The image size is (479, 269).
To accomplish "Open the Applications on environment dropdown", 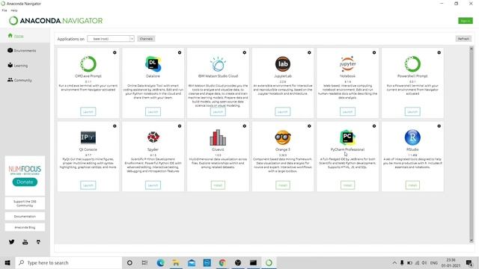I will [x=111, y=39].
